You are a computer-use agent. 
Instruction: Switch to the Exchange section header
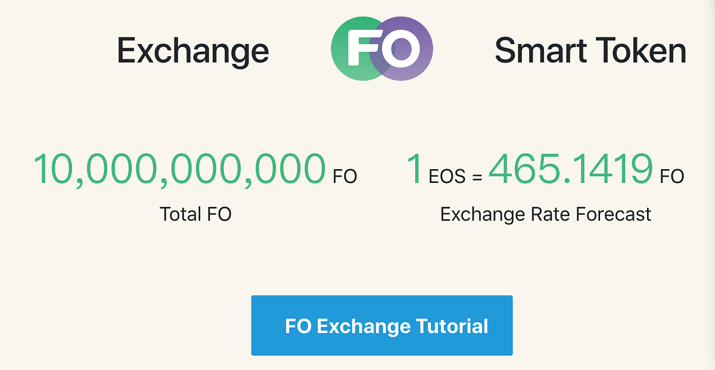pos(193,51)
